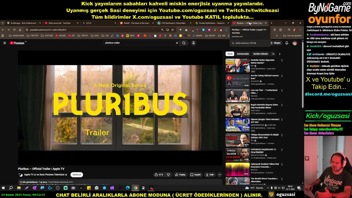Switch to the Reddit browser tab
352x198 pixels.
(137, 23)
